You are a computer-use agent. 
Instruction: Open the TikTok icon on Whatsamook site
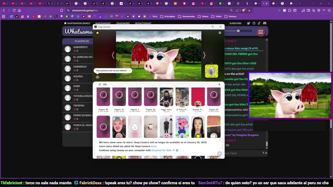259,23
